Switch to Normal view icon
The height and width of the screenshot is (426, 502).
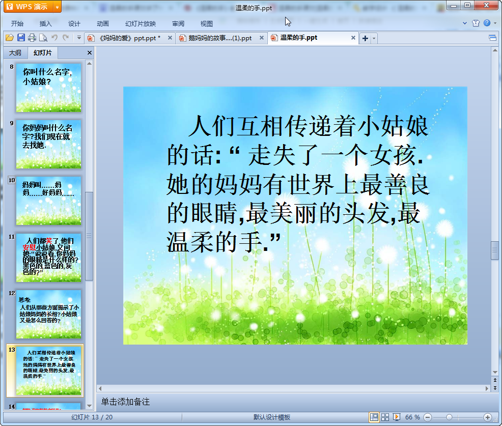pos(374,417)
